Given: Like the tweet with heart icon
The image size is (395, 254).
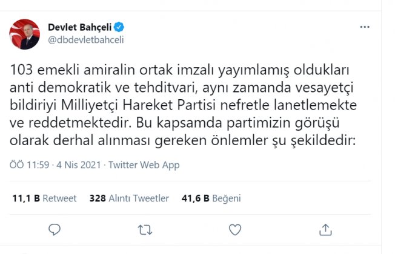Looking at the screenshot, I should click(235, 230).
